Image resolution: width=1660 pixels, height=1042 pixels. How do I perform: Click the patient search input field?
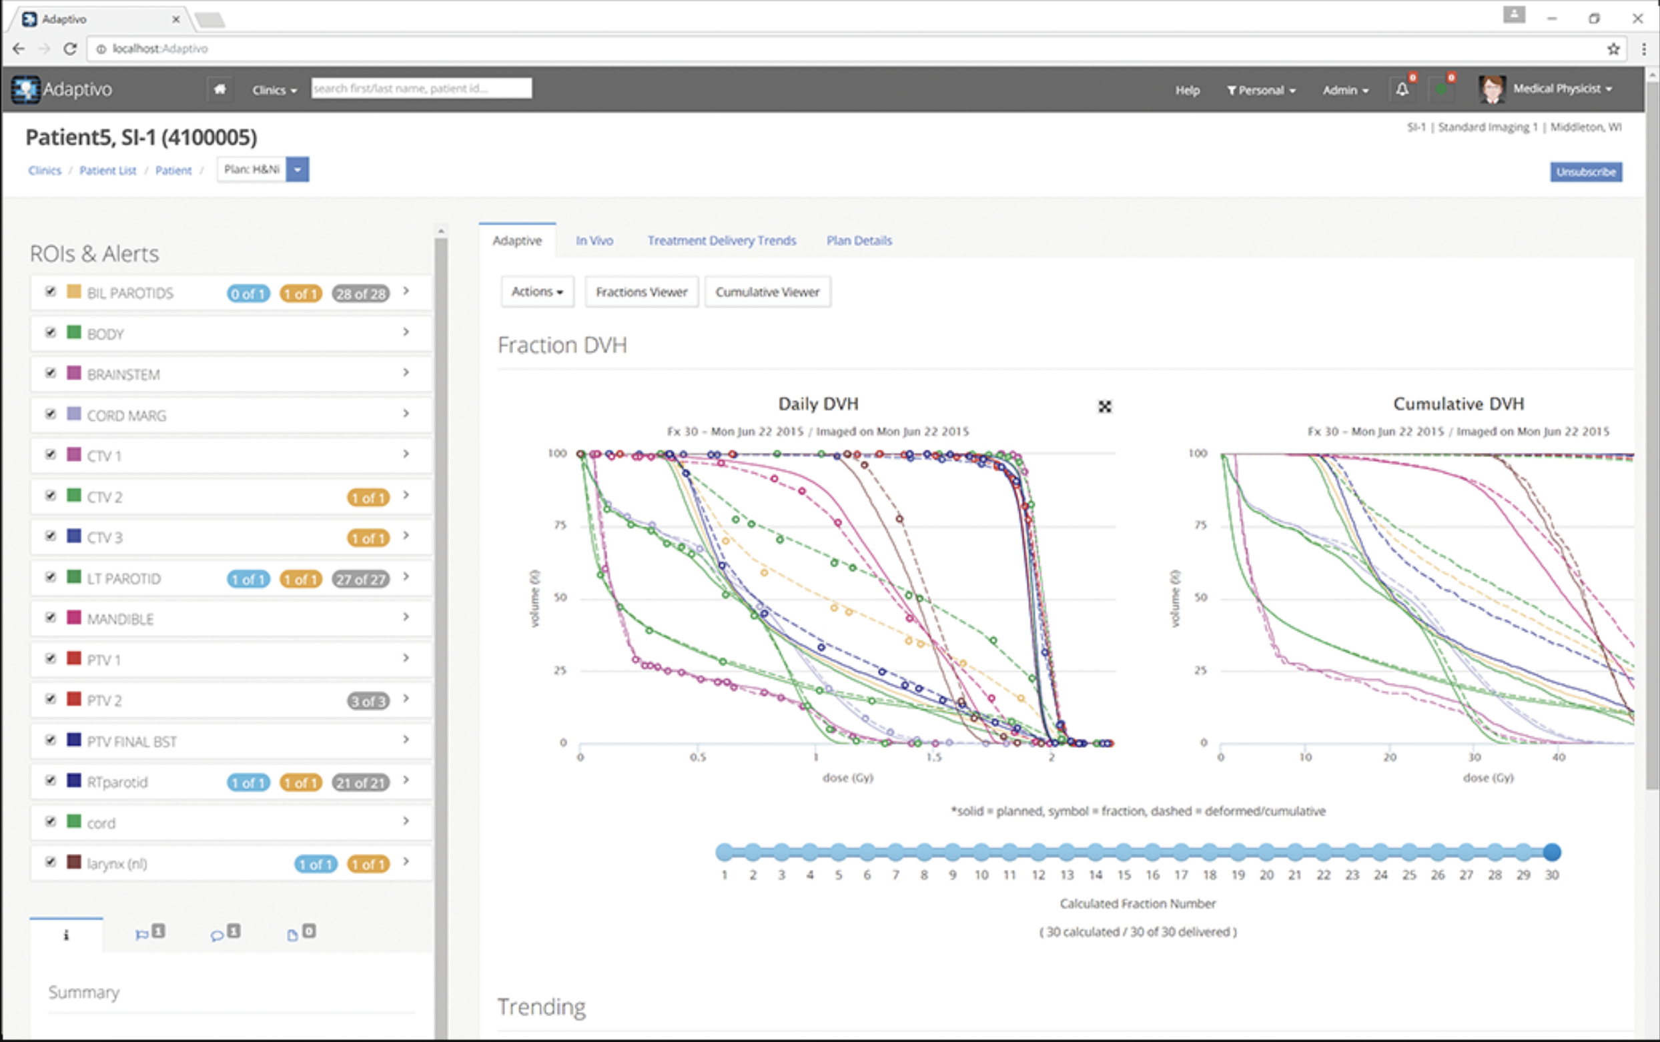(421, 88)
